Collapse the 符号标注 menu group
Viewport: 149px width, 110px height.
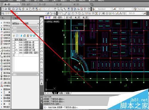[x=6, y=26]
